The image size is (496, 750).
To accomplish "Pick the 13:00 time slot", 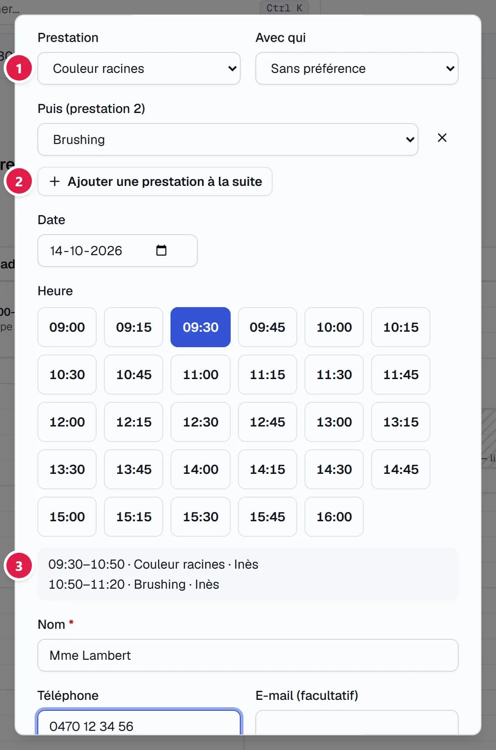I will tap(334, 422).
